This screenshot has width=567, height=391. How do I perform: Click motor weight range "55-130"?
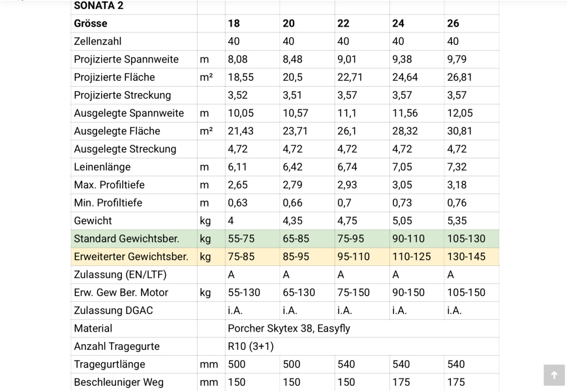point(244,293)
